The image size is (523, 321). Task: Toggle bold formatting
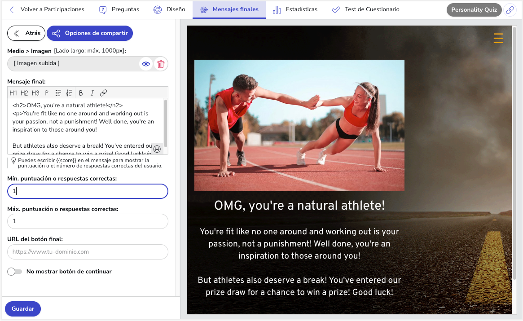81,93
